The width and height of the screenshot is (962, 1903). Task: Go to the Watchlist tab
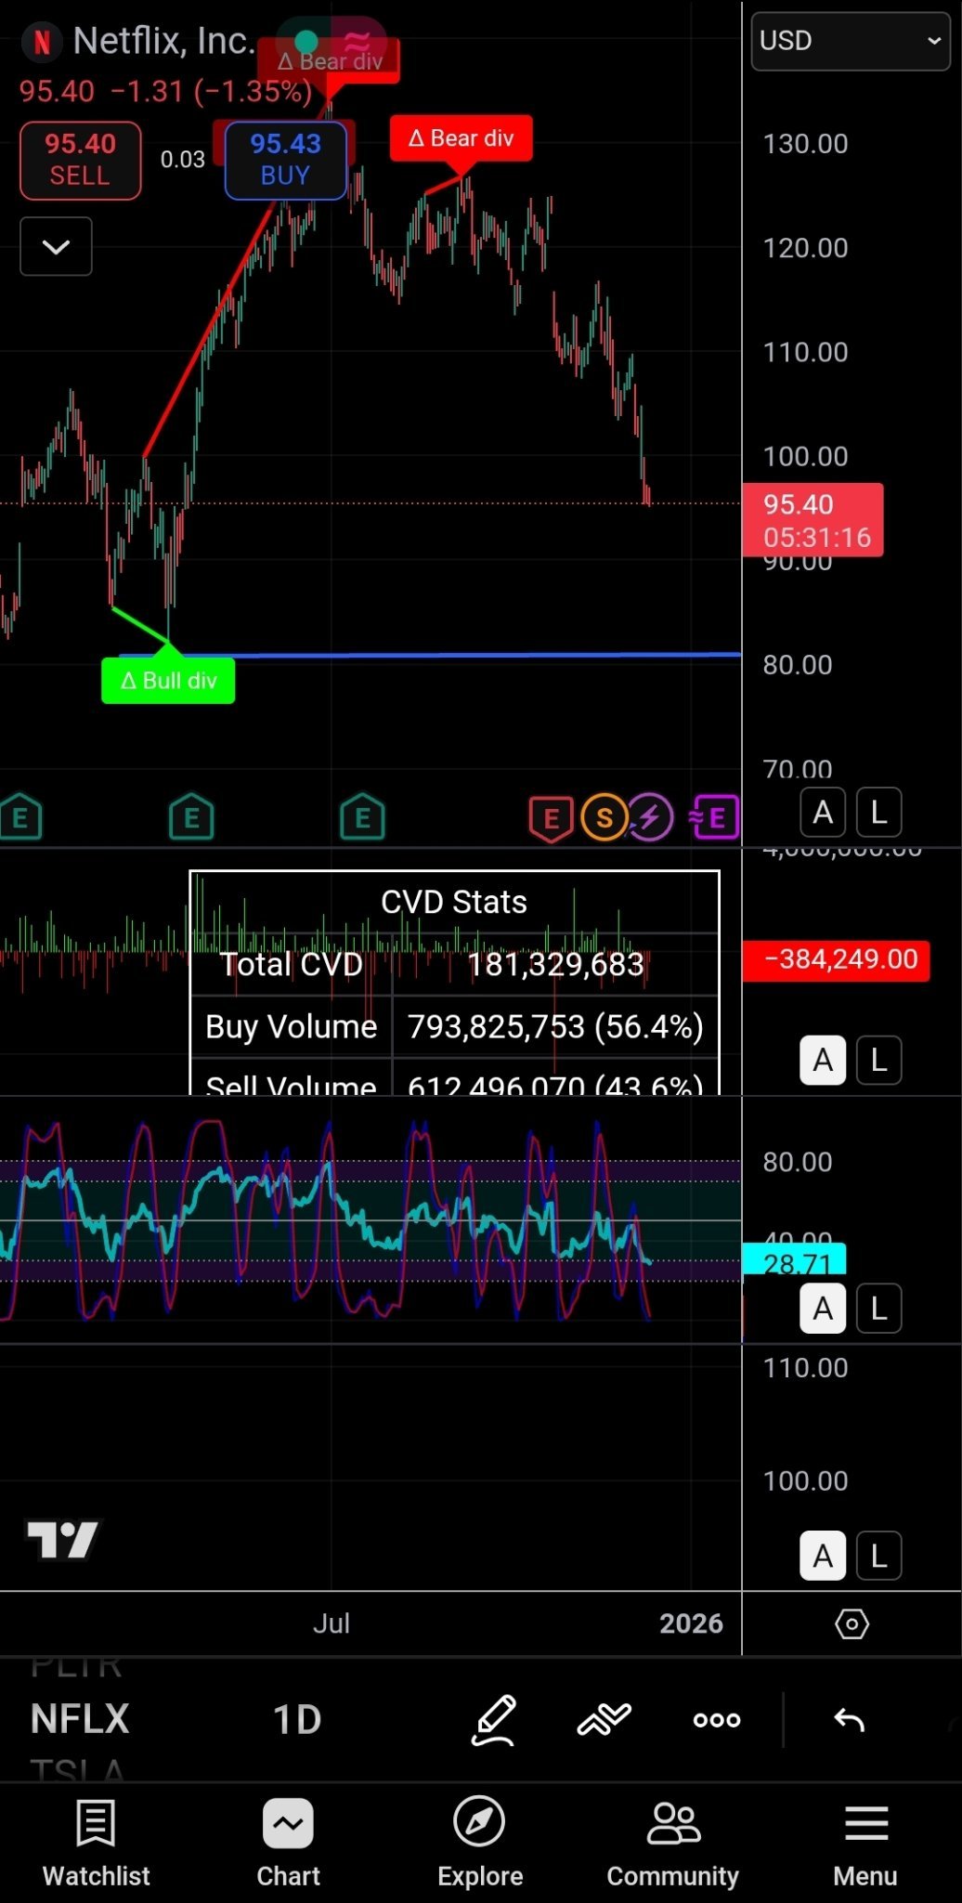[x=97, y=1844]
